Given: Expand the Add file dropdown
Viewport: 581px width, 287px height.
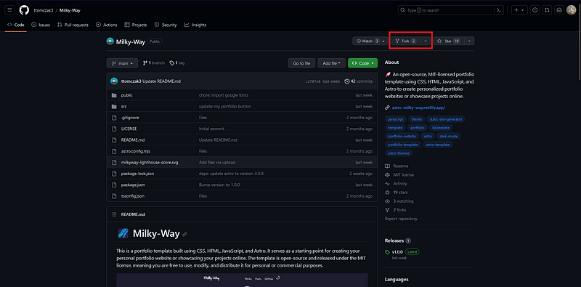Looking at the screenshot, I should click(x=331, y=63).
